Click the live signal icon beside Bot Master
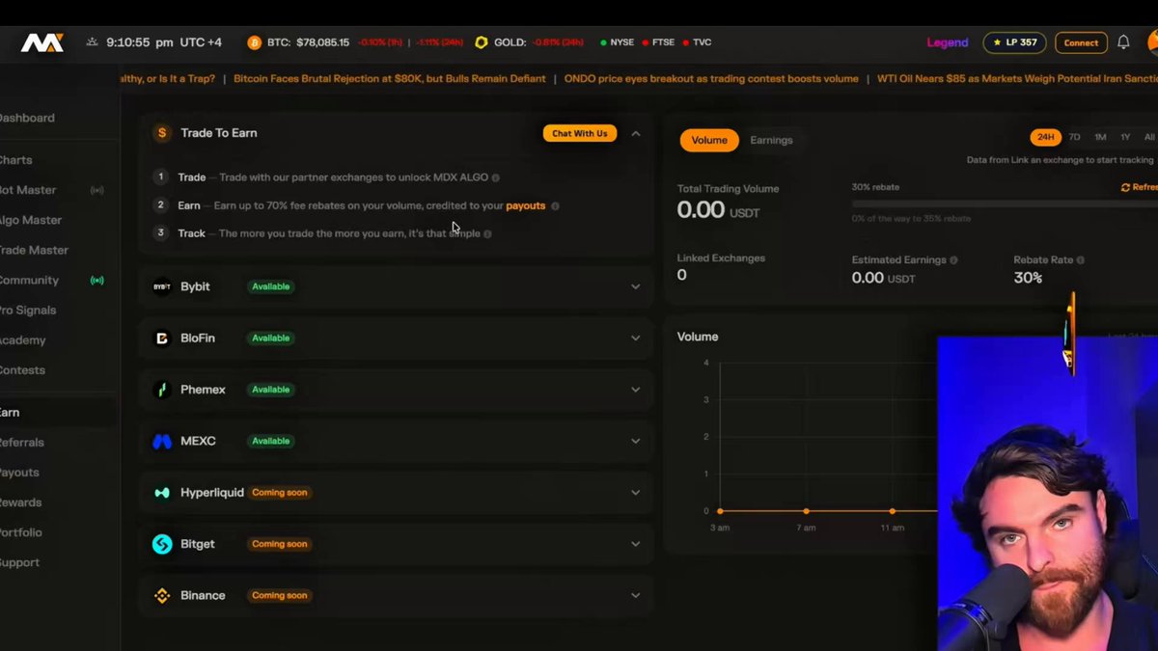The image size is (1158, 651). (96, 190)
